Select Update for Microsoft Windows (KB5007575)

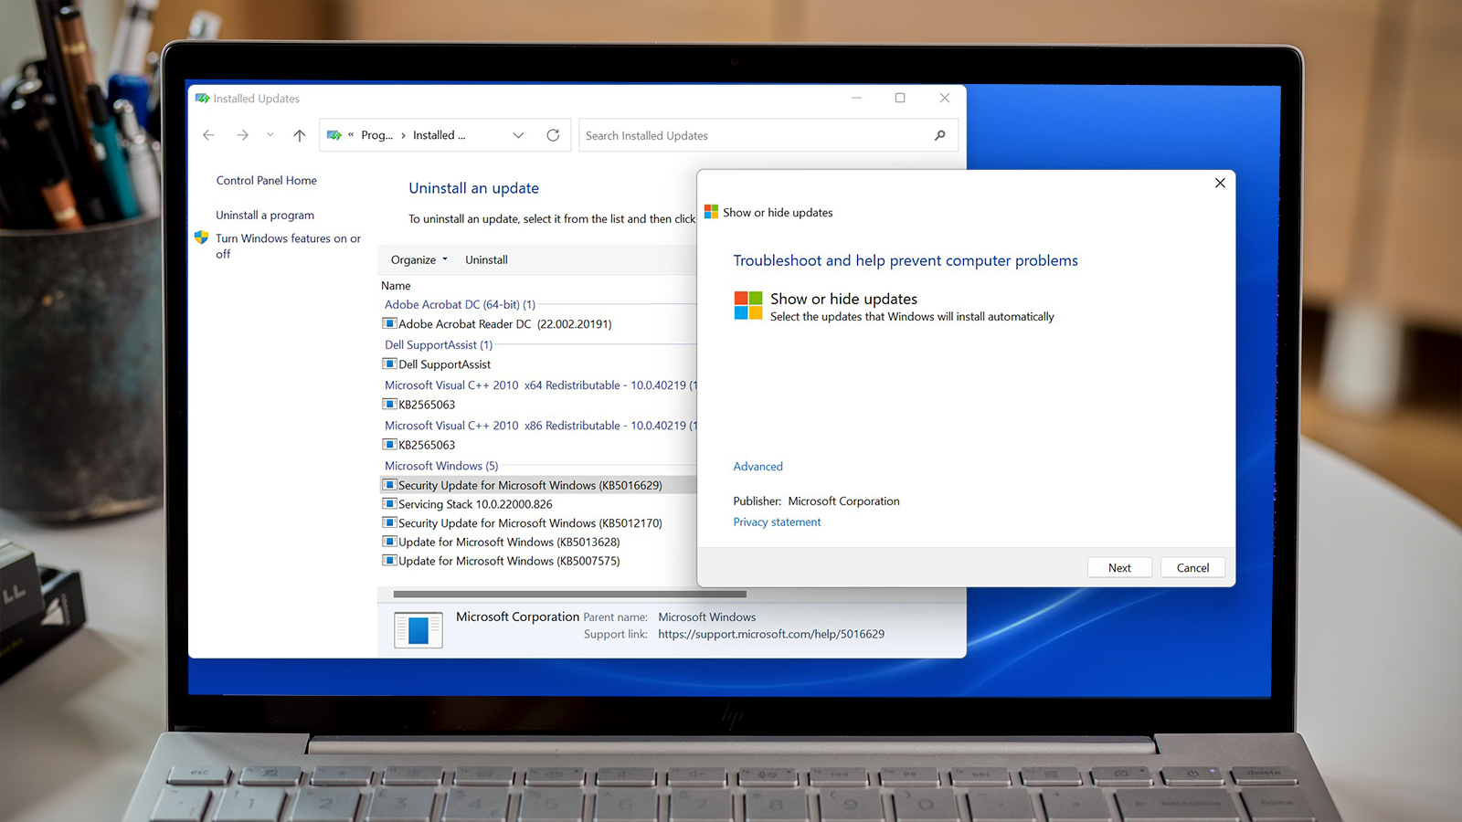click(509, 562)
